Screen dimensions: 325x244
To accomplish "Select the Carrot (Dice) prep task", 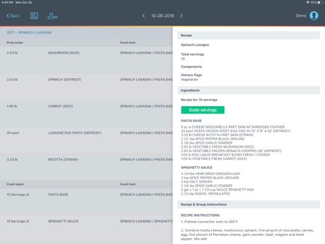I will 86,113.
